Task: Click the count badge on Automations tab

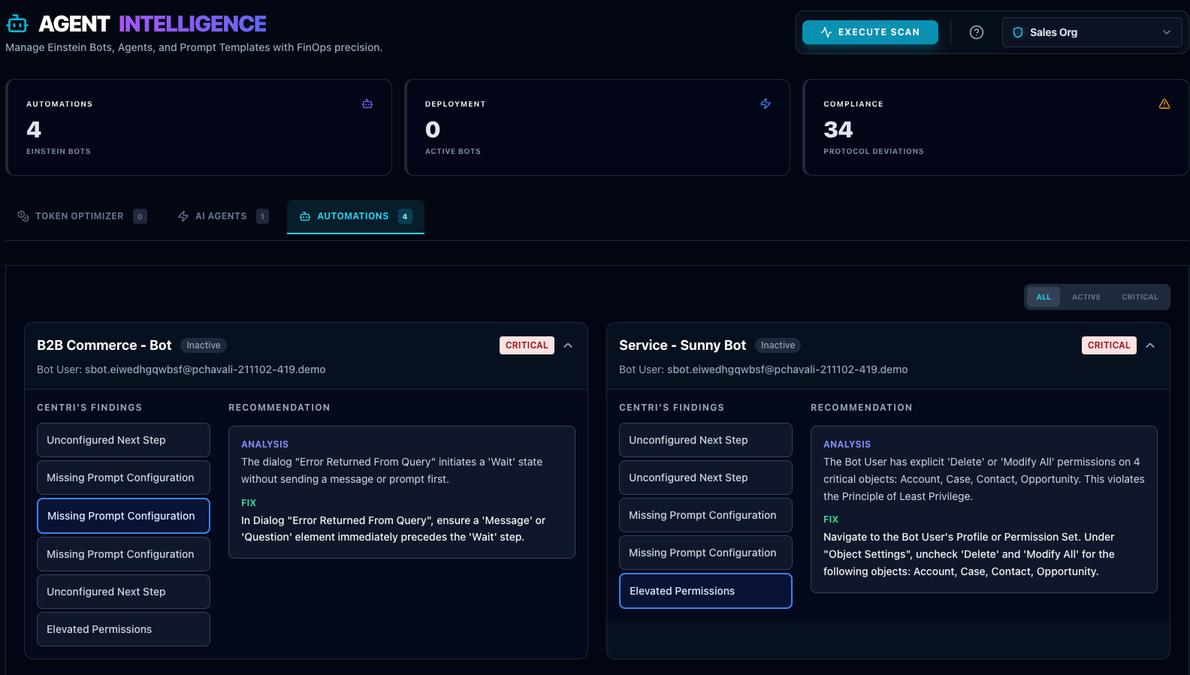Action: click(405, 216)
